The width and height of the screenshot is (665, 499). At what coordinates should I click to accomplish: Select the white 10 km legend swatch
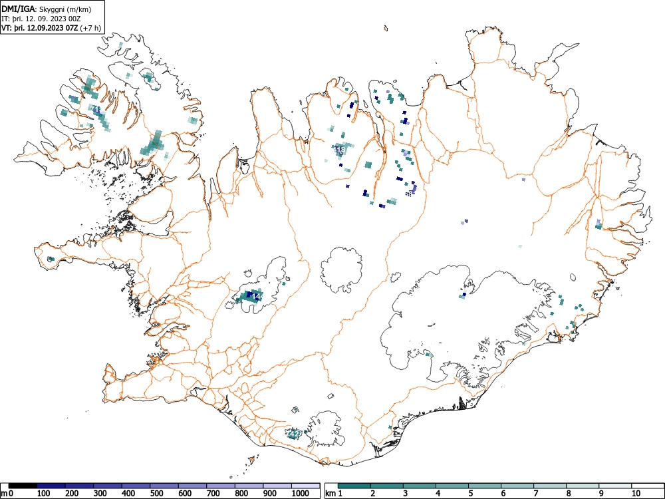[x=648, y=486]
